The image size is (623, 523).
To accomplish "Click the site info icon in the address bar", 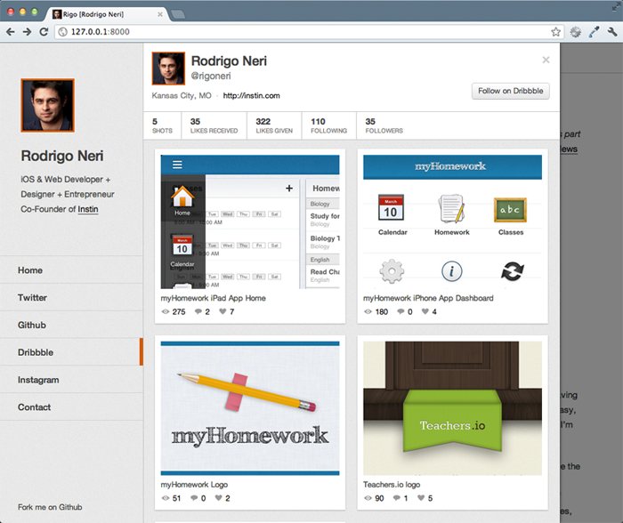I will (63, 32).
